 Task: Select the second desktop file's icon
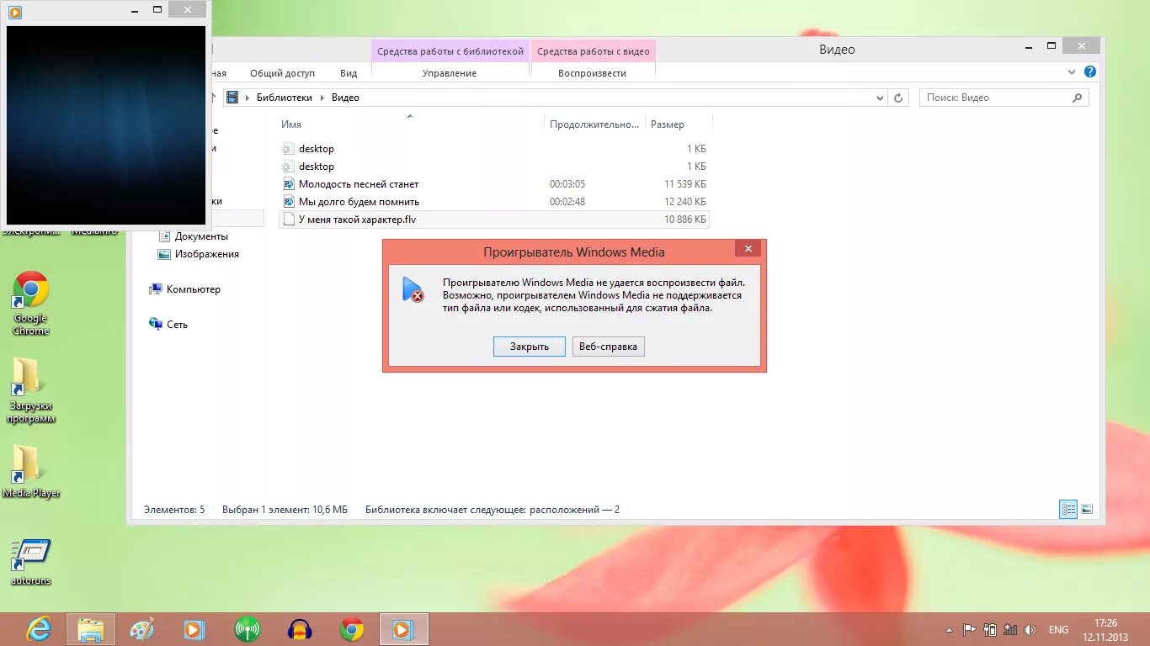click(x=289, y=167)
